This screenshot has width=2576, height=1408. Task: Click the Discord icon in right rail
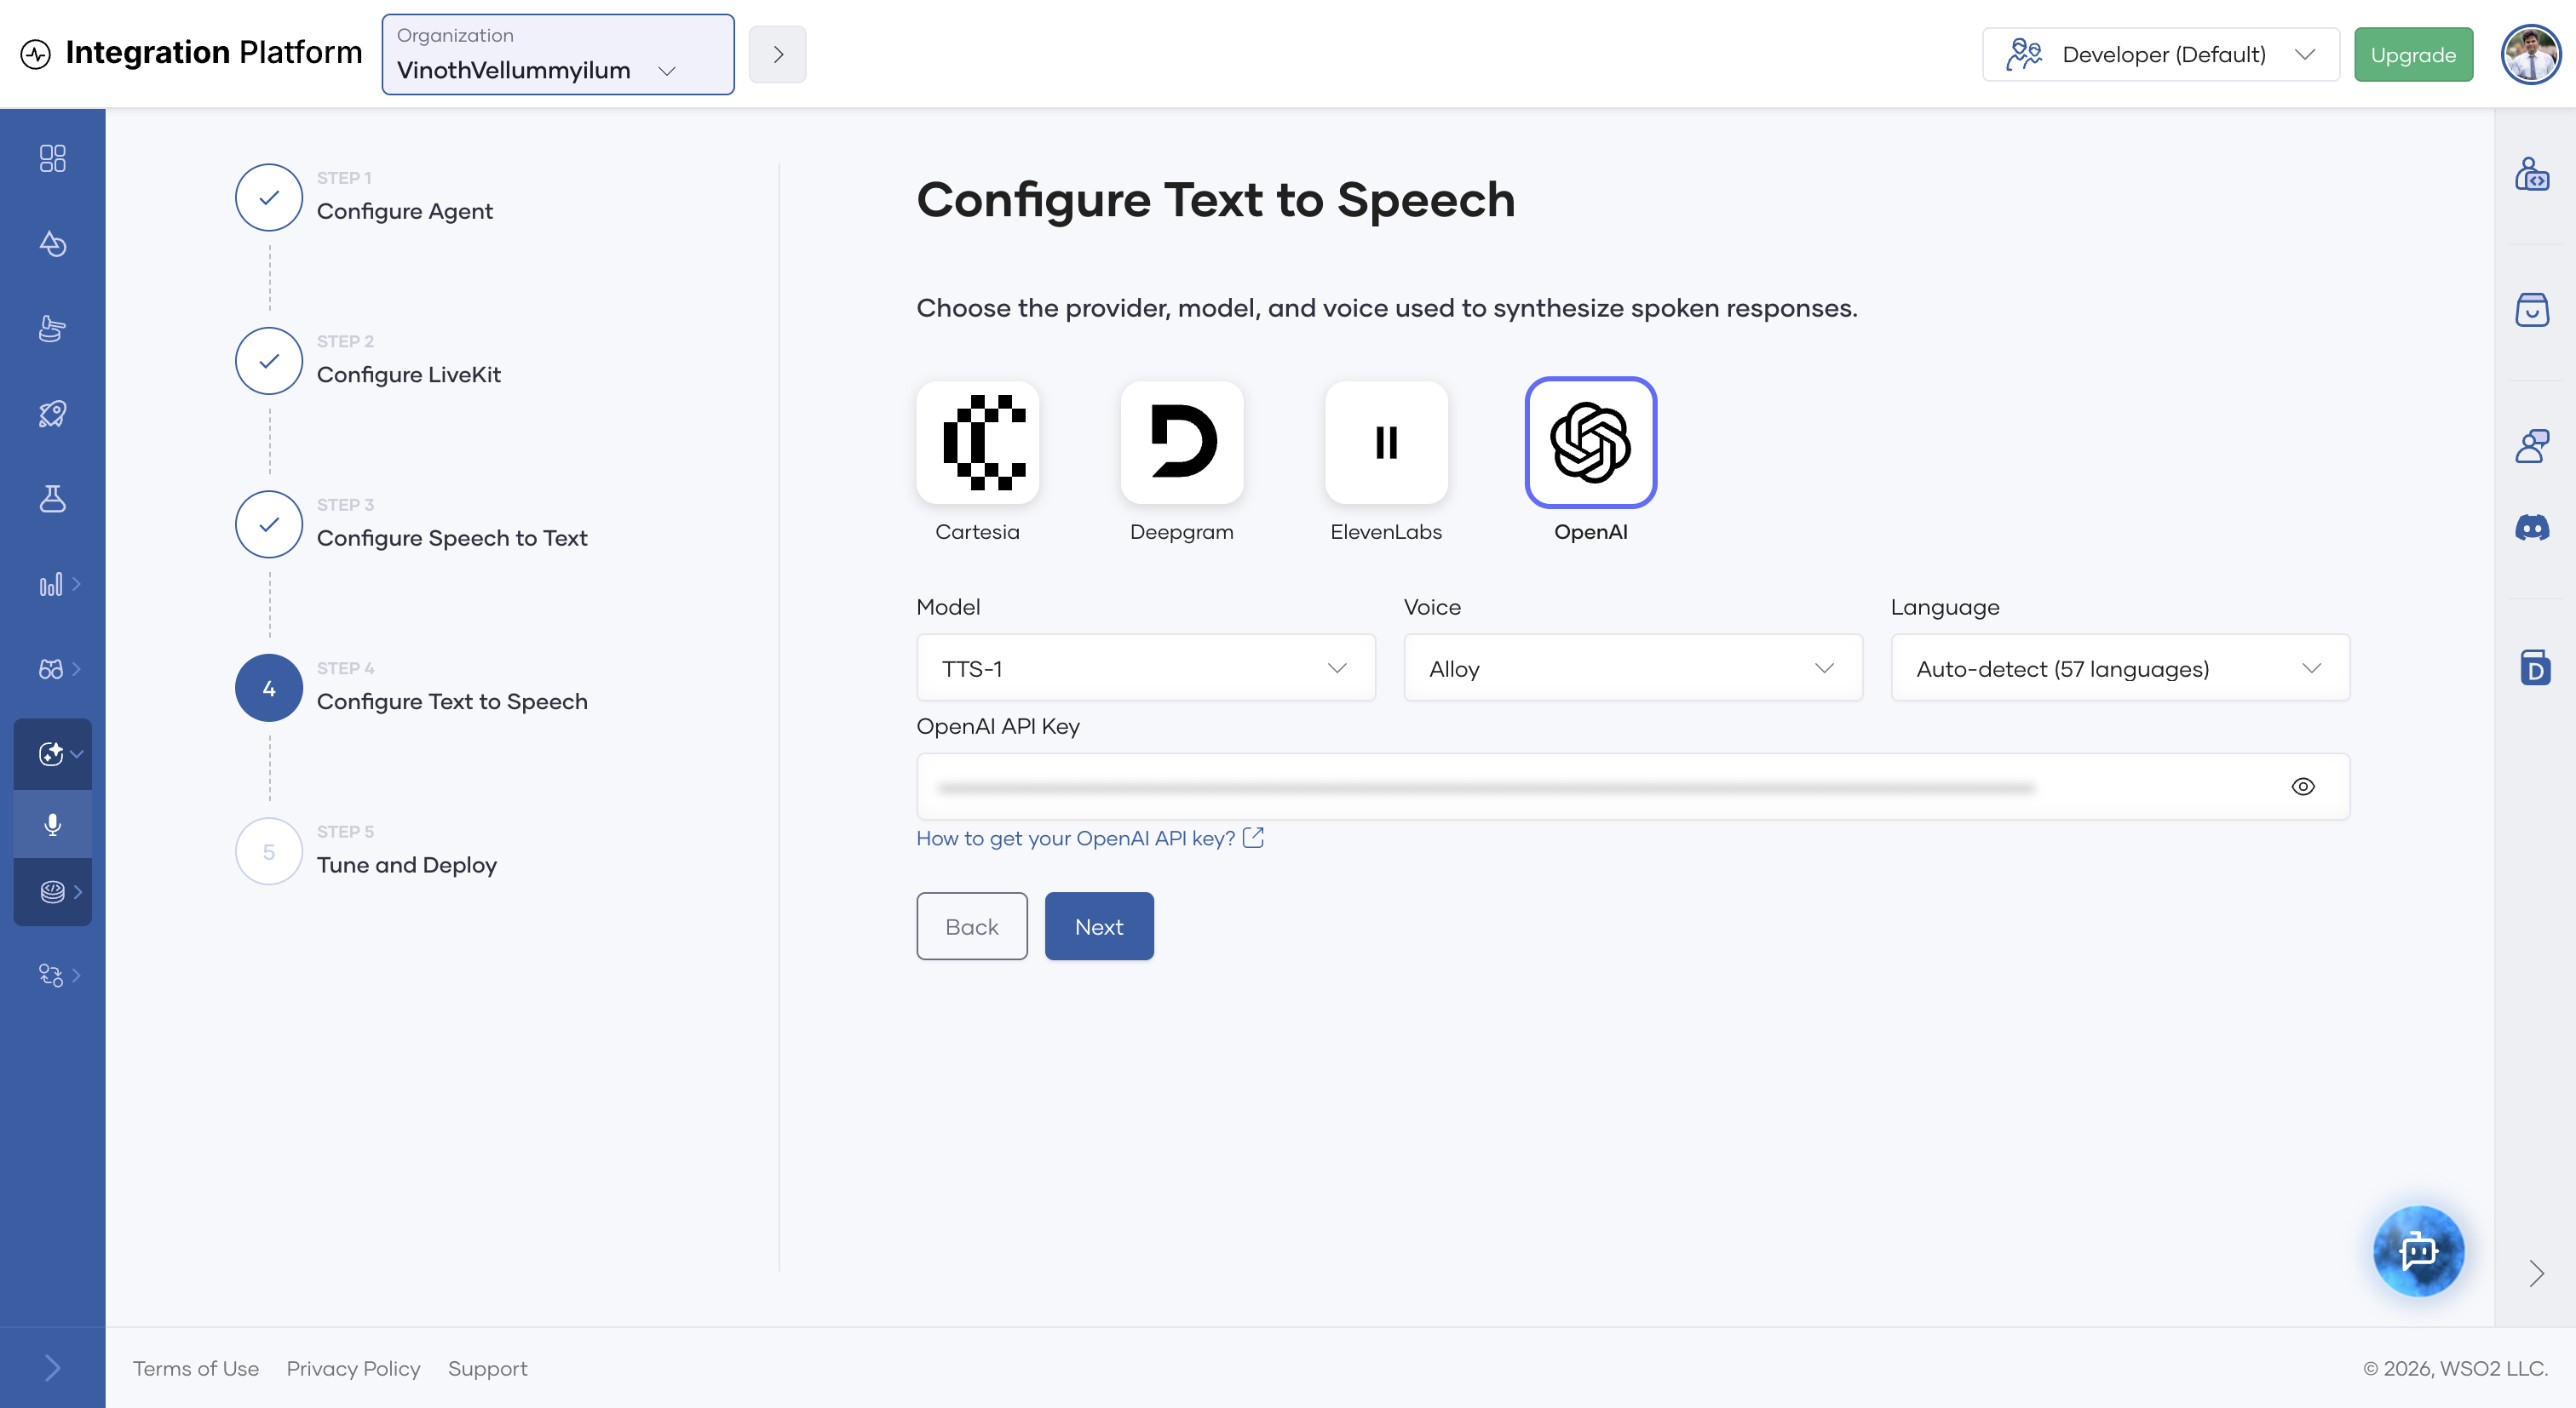pos(2532,528)
